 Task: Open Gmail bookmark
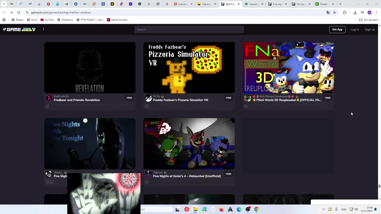pos(32,20)
